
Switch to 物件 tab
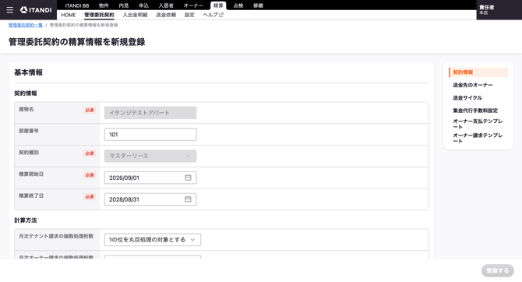click(x=104, y=5)
